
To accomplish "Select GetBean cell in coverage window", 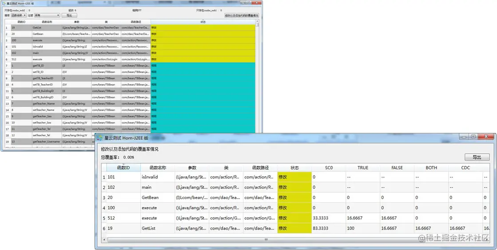I will click(158, 197).
